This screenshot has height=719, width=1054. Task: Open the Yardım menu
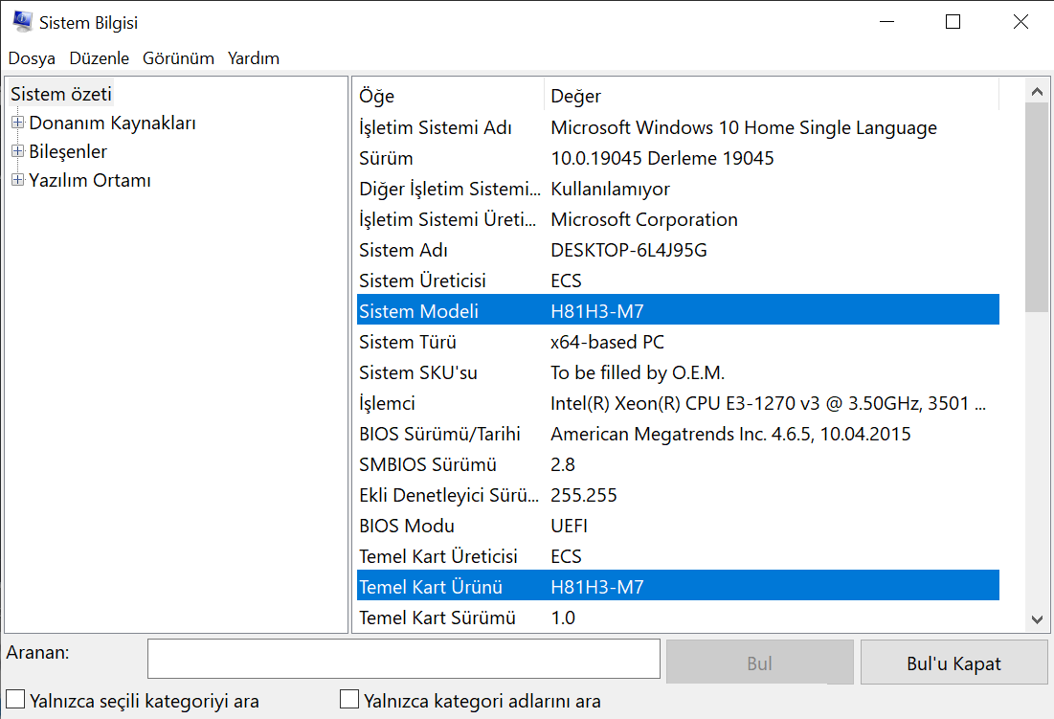(x=254, y=58)
